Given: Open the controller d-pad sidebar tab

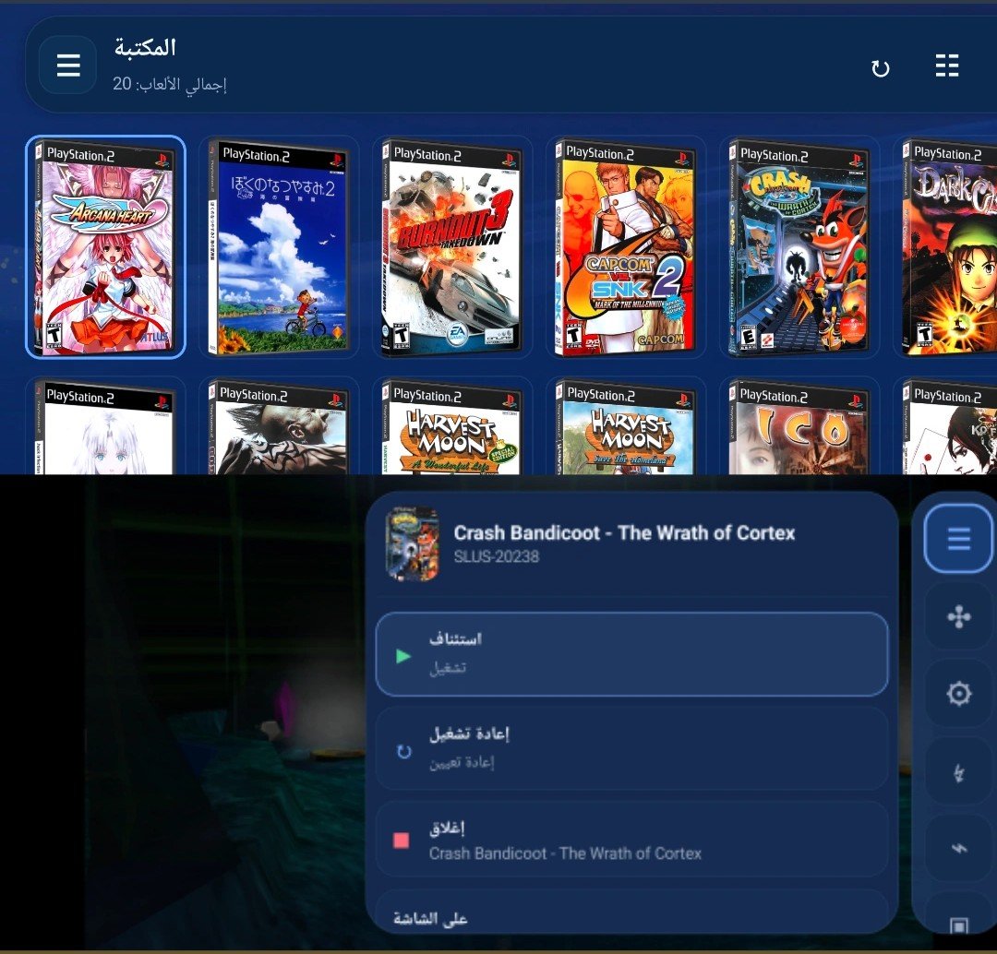Looking at the screenshot, I should pyautogui.click(x=958, y=616).
